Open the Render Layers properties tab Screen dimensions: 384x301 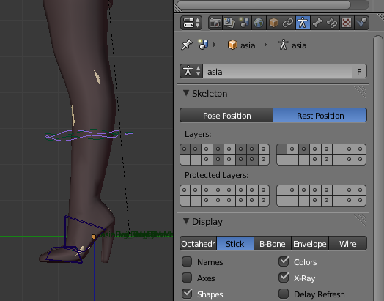coord(229,23)
